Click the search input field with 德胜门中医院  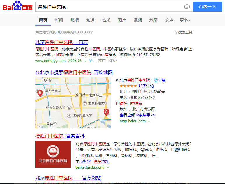[x=108, y=7]
